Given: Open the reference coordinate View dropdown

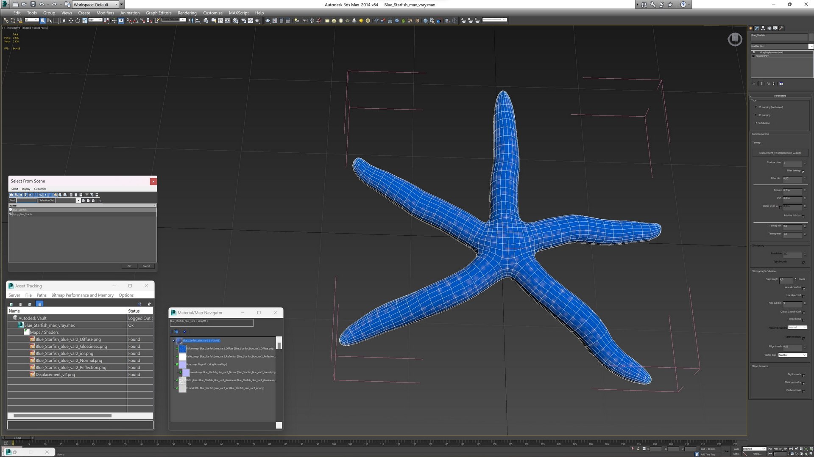Looking at the screenshot, I should coord(95,20).
